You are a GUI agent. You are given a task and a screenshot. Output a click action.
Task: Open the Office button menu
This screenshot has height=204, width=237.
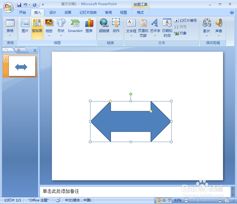8,8
